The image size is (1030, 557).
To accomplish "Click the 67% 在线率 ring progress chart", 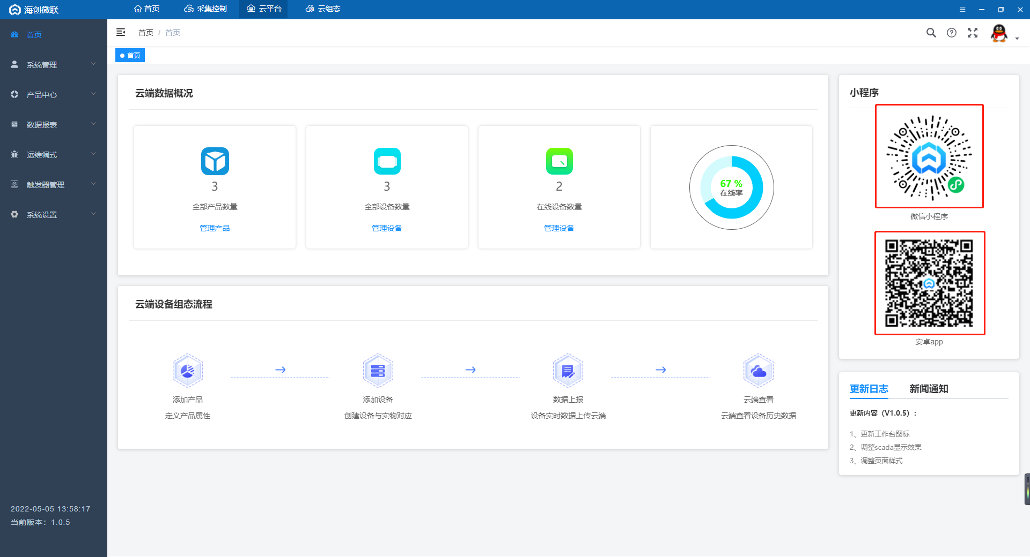I will [x=732, y=187].
